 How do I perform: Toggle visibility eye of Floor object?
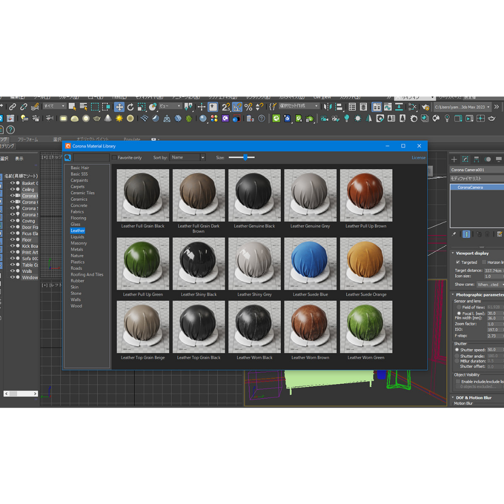click(x=12, y=240)
